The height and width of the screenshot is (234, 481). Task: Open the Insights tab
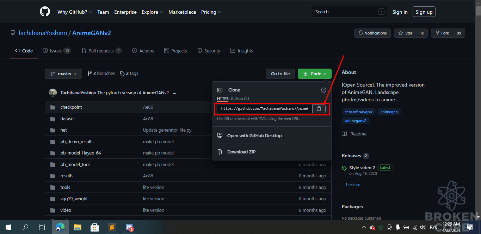pos(242,51)
